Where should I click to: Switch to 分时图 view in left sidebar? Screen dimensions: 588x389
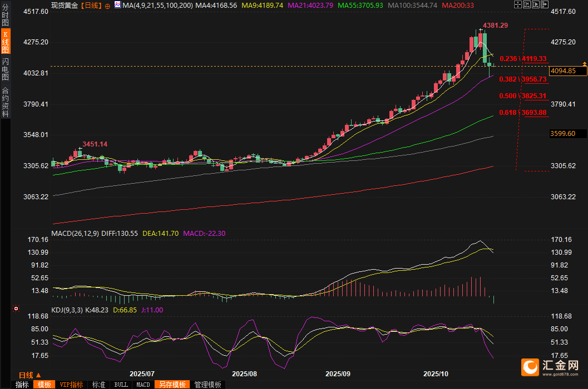tap(5, 15)
